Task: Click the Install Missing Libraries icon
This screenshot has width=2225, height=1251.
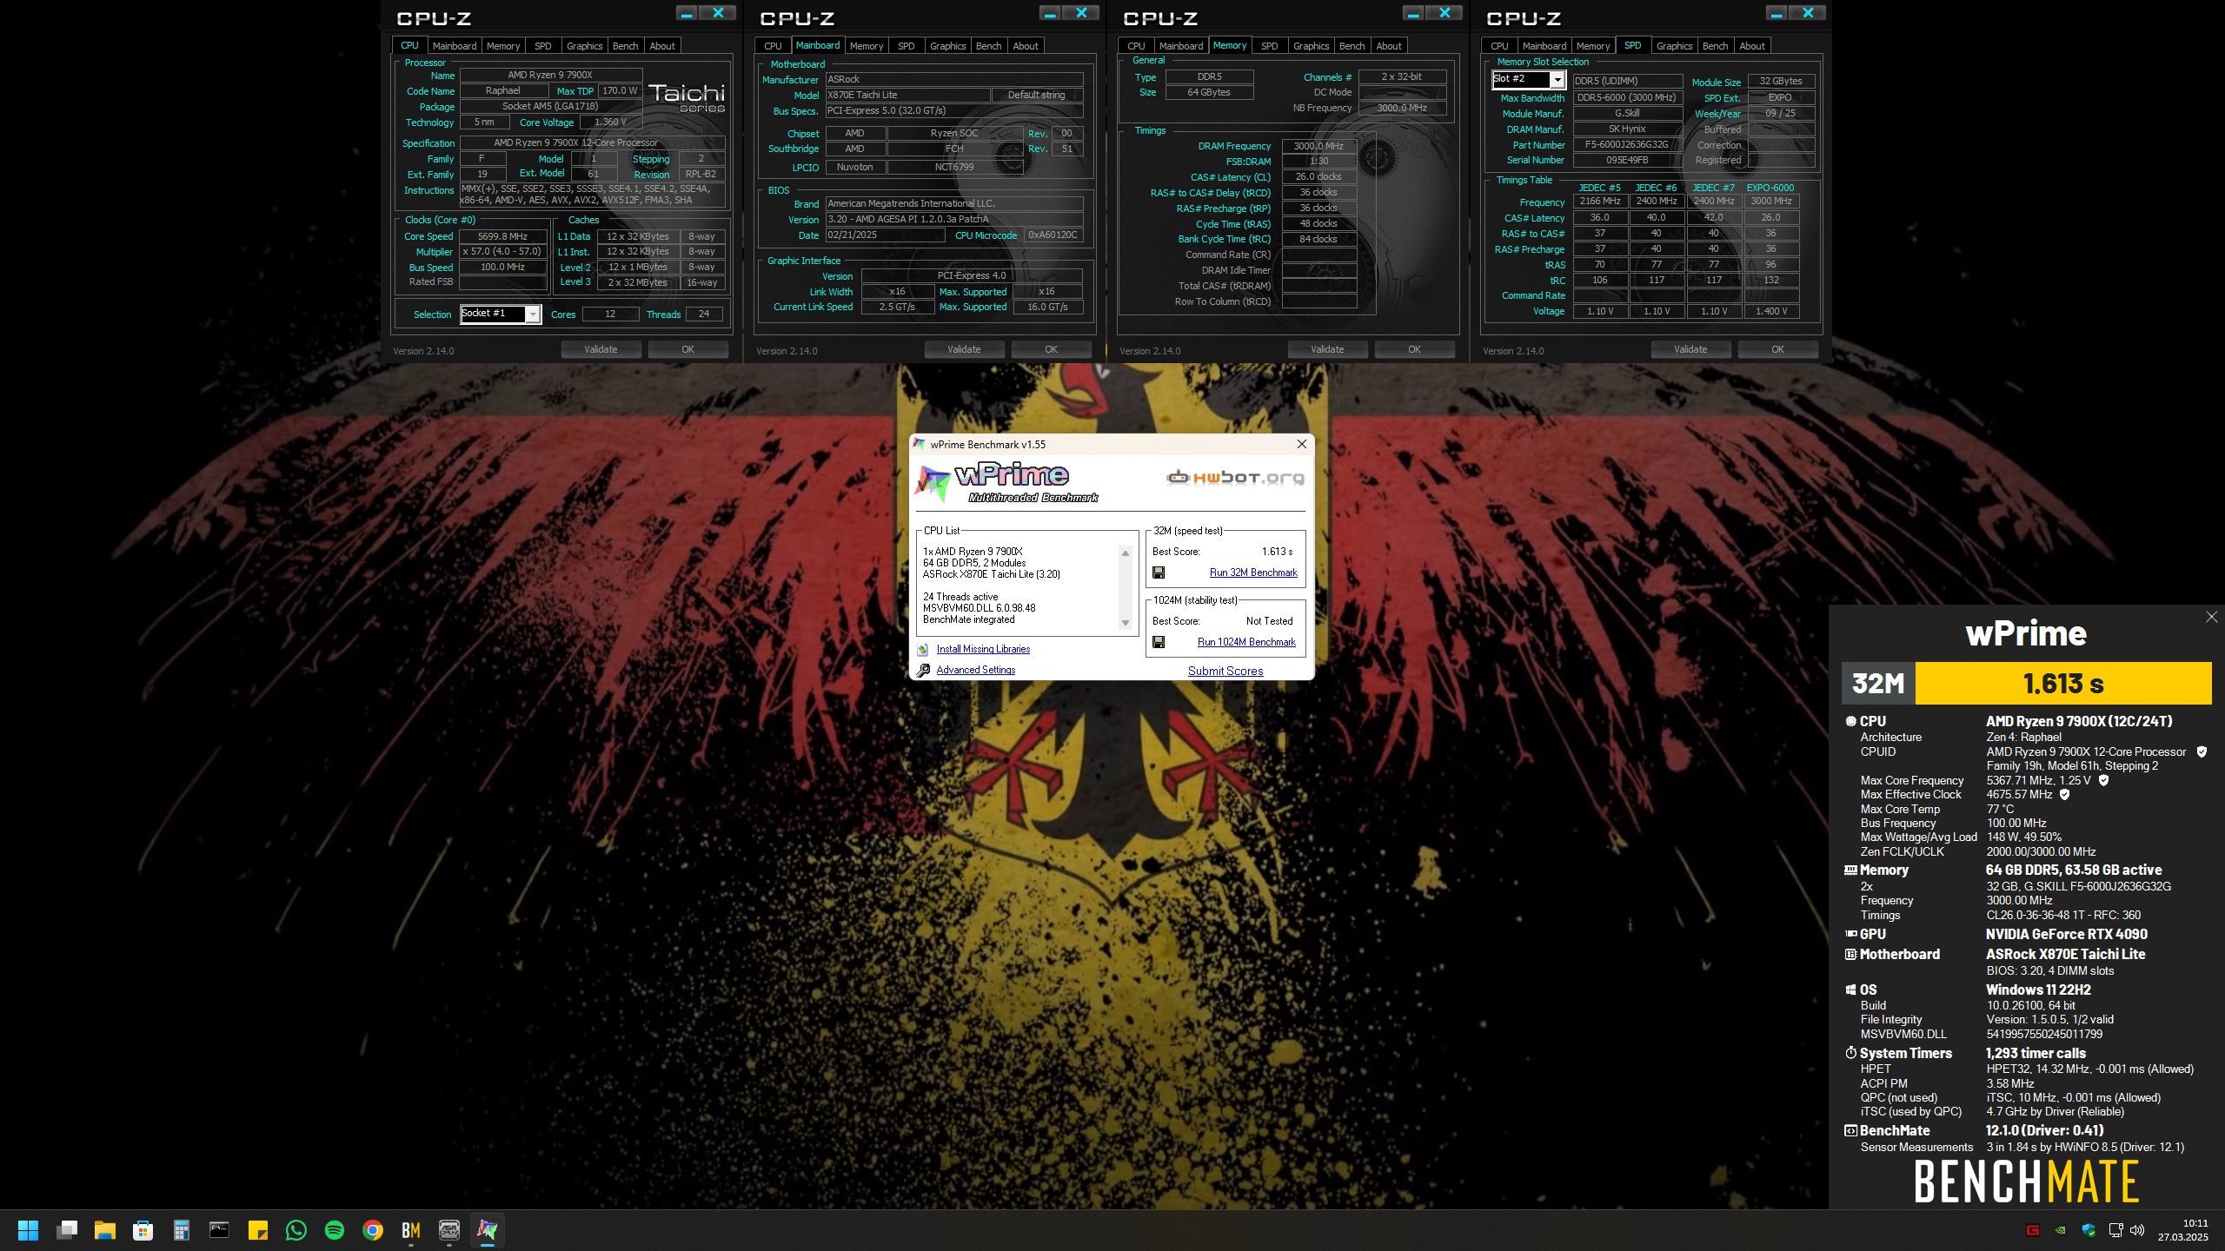Action: click(923, 649)
